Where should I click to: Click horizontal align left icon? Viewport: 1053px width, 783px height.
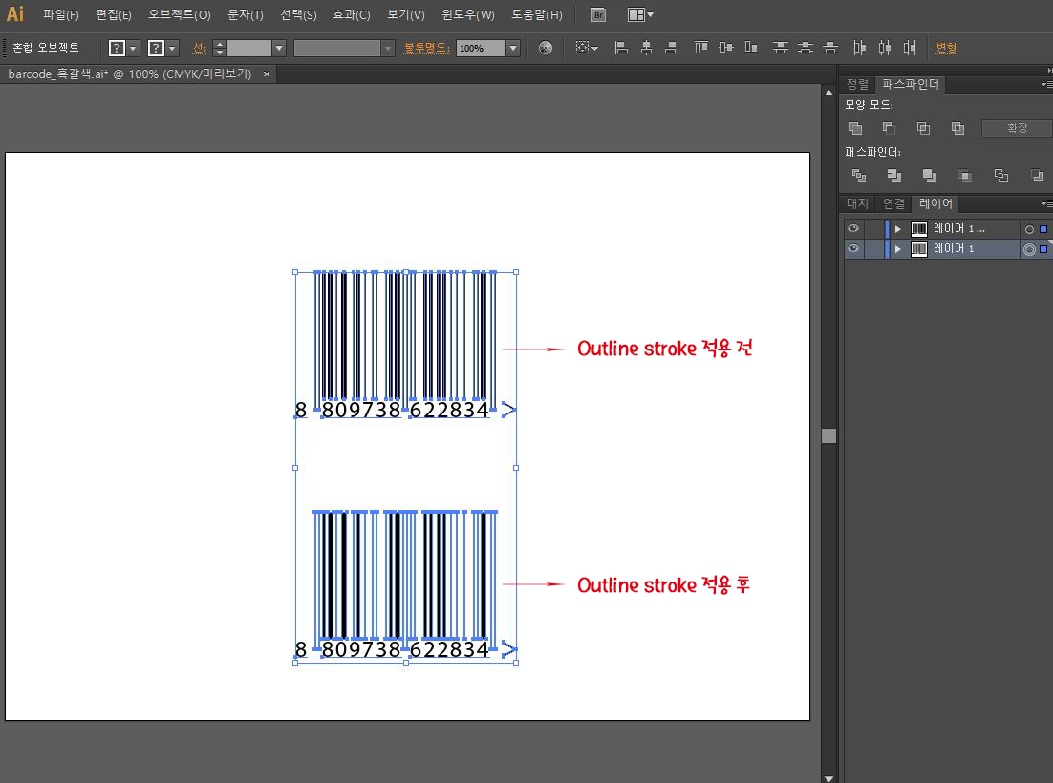pos(621,48)
